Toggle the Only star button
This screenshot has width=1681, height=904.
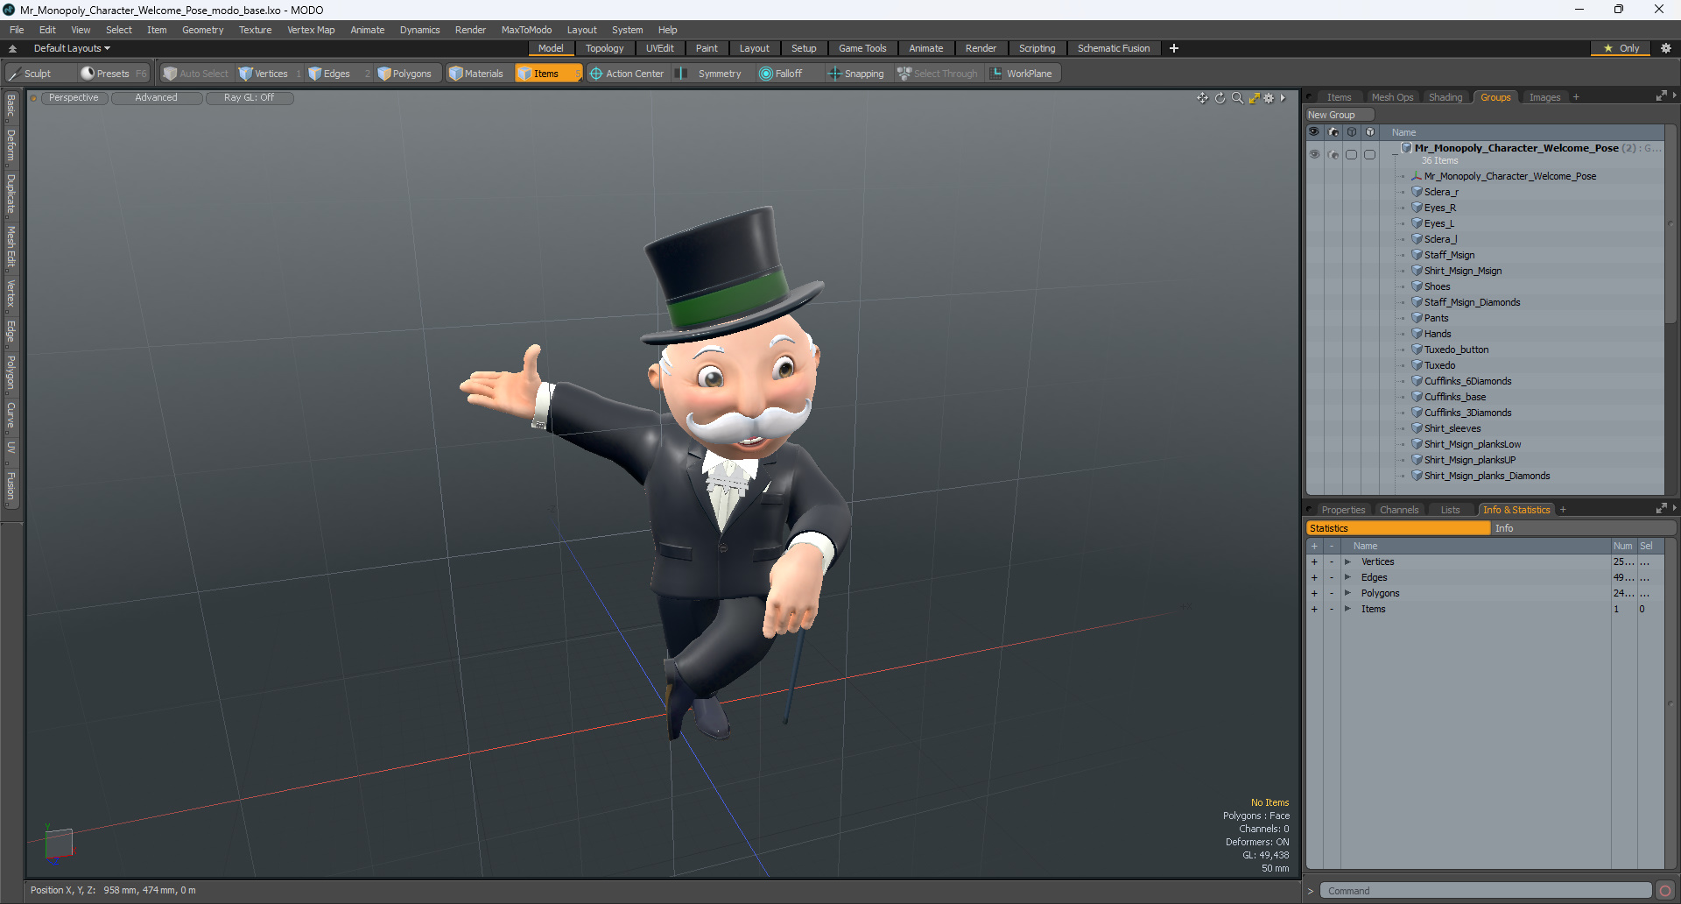(1621, 48)
